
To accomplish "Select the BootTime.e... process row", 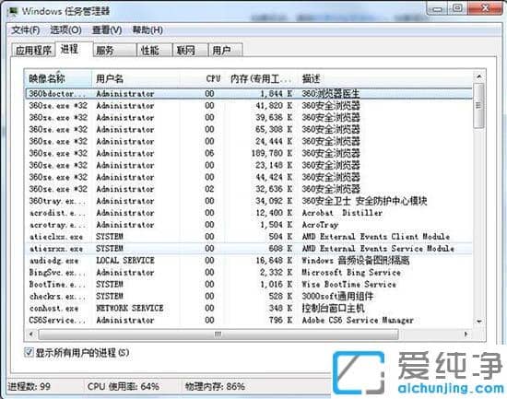I will pyautogui.click(x=249, y=285).
